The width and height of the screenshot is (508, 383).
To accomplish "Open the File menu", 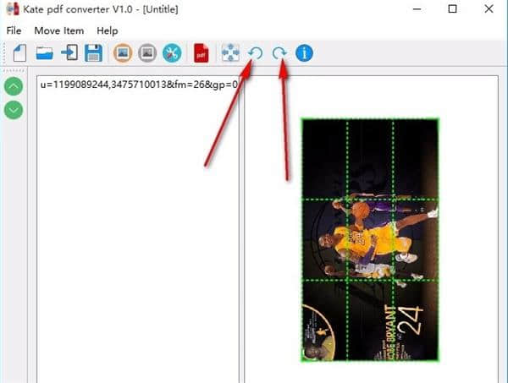I will coord(14,30).
